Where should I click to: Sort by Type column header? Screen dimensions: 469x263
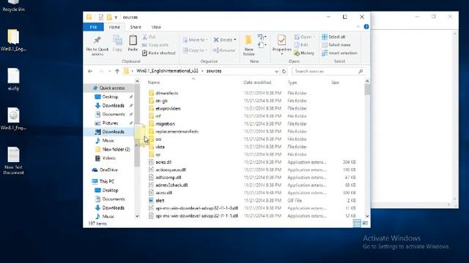292,83
